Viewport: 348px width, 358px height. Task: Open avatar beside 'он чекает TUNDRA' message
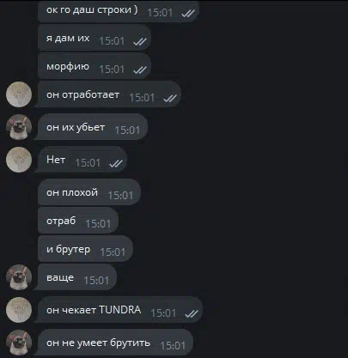click(19, 310)
